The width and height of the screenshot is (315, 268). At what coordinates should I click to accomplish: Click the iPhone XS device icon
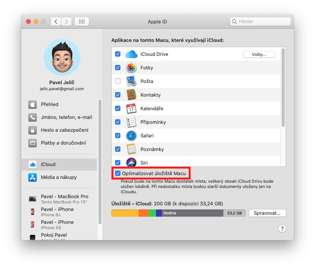(x=33, y=224)
